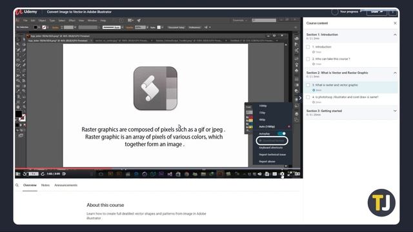Select the Zoom tool in Illustrator toolbar
This screenshot has height=232, width=413.
pyautogui.click(x=24, y=107)
